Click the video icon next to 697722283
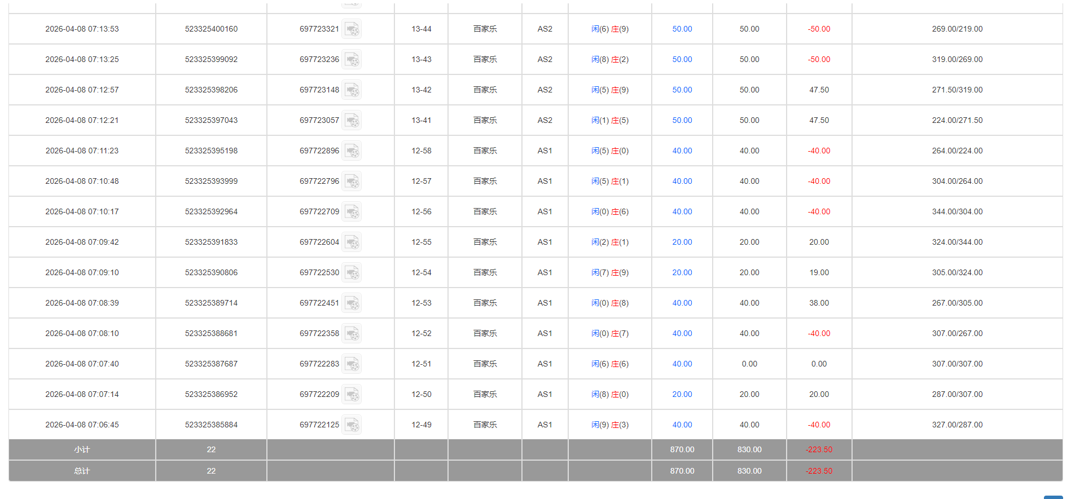 (352, 364)
